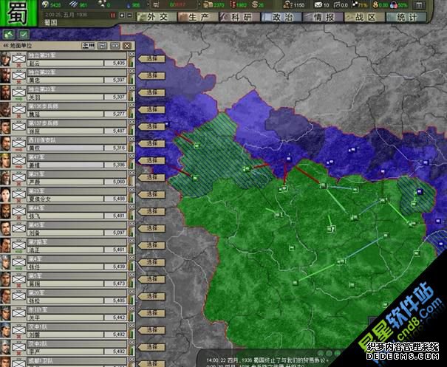Open the 情报 intelligence tab

pyautogui.click(x=323, y=17)
